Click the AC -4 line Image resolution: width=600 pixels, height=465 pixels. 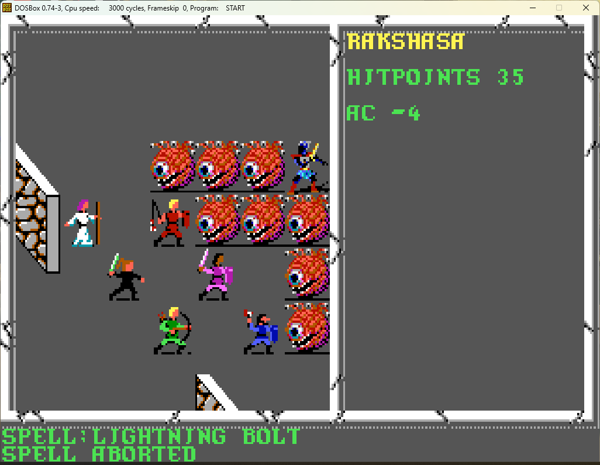point(384,113)
